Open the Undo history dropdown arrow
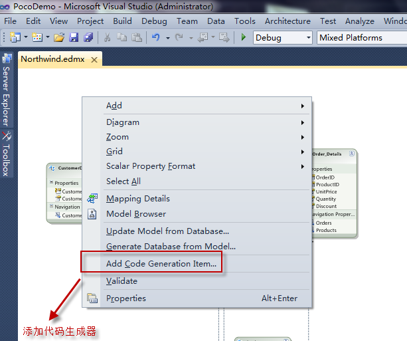Image resolution: width=407 pixels, height=341 pixels. pos(168,38)
